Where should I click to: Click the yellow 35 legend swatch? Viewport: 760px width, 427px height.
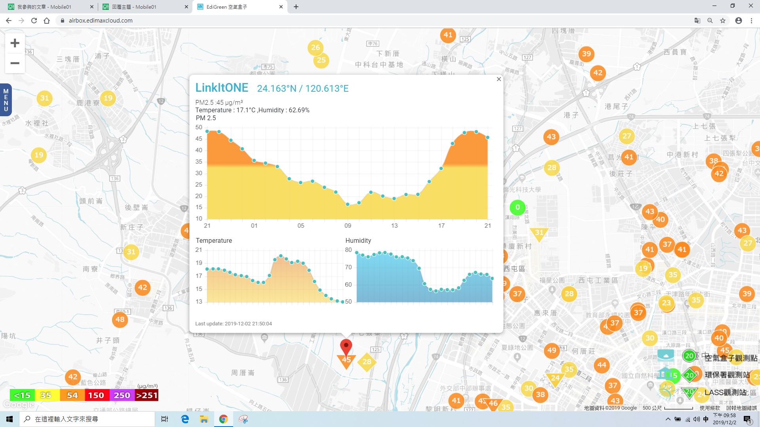coord(47,395)
